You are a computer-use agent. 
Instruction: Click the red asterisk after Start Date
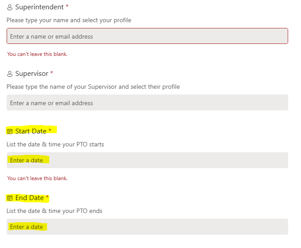[50, 130]
